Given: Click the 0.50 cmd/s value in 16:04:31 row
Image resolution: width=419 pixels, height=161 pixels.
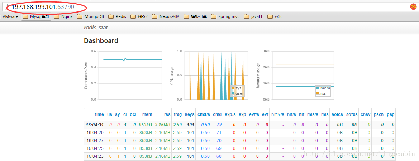Looking at the screenshot, I should [205, 125].
